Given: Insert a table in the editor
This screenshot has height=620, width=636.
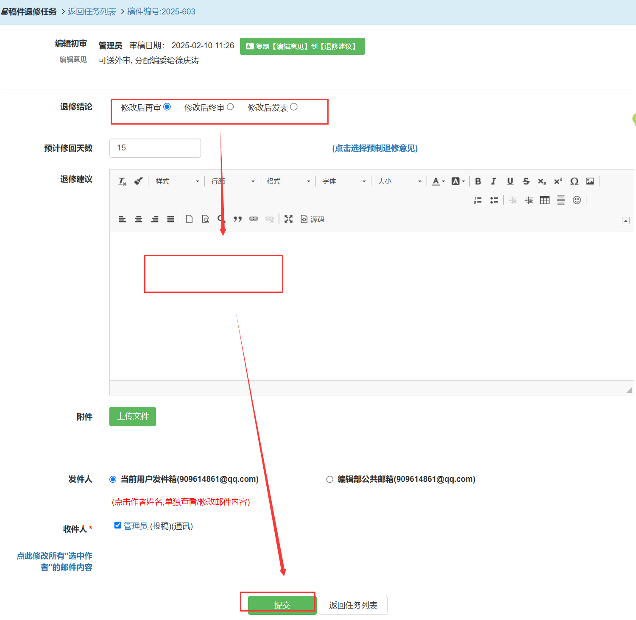Looking at the screenshot, I should (x=545, y=200).
